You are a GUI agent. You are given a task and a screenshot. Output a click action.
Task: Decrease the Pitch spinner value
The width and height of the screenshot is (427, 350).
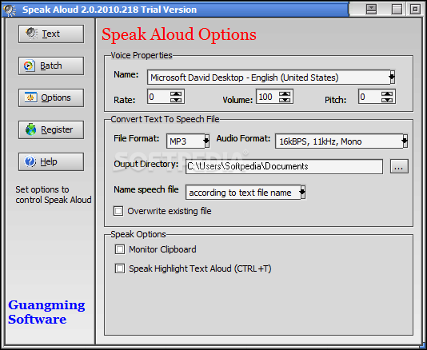387,100
